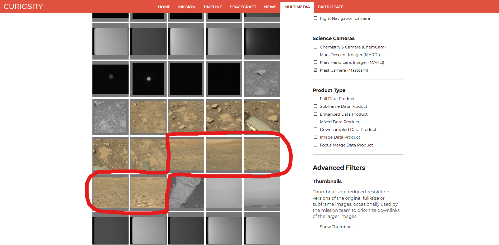
Task: Open the dark thumbnail with the bright sun disk
Action: pyautogui.click(x=148, y=79)
